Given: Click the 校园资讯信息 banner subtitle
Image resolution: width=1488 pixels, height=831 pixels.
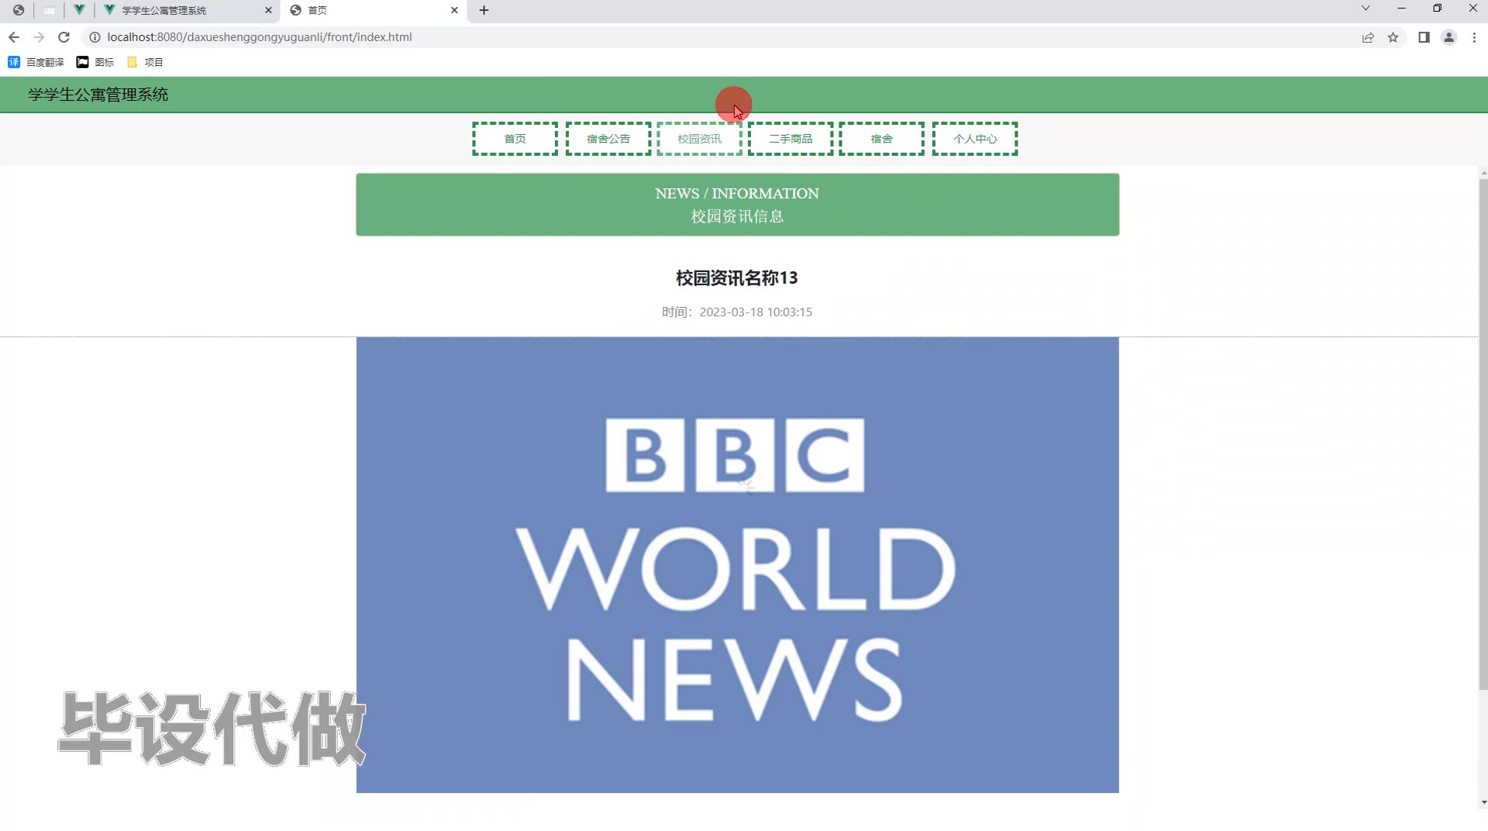Looking at the screenshot, I should coord(737,216).
